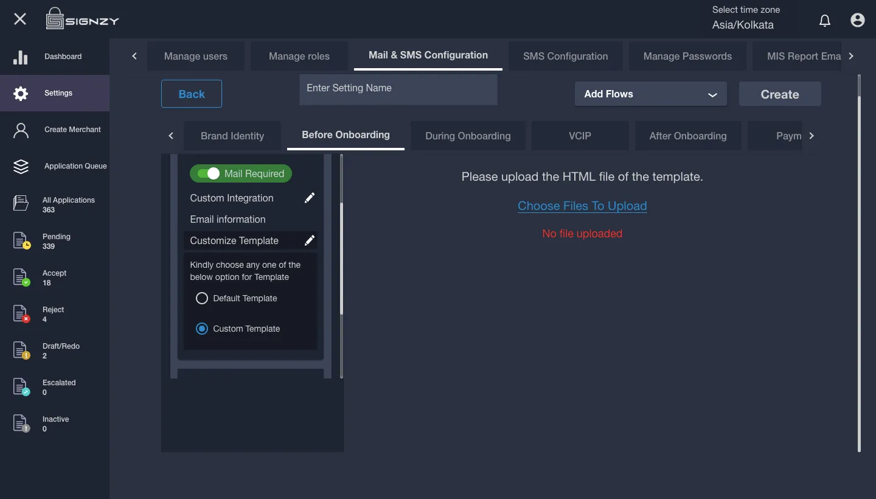Click the template panel vertical scrollbar

[x=341, y=259]
